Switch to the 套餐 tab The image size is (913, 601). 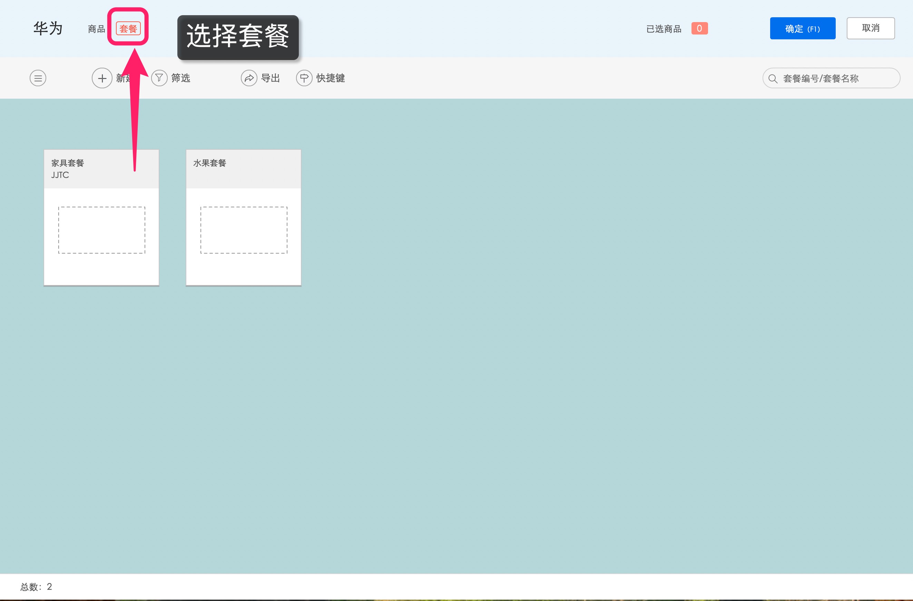coord(128,28)
